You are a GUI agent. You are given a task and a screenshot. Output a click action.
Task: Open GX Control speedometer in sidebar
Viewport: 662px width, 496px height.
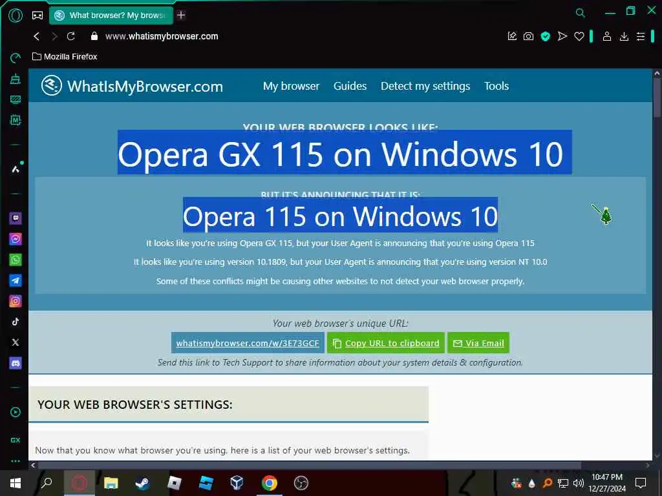click(x=16, y=58)
